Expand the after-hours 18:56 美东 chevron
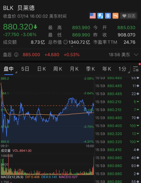 click(136, 55)
